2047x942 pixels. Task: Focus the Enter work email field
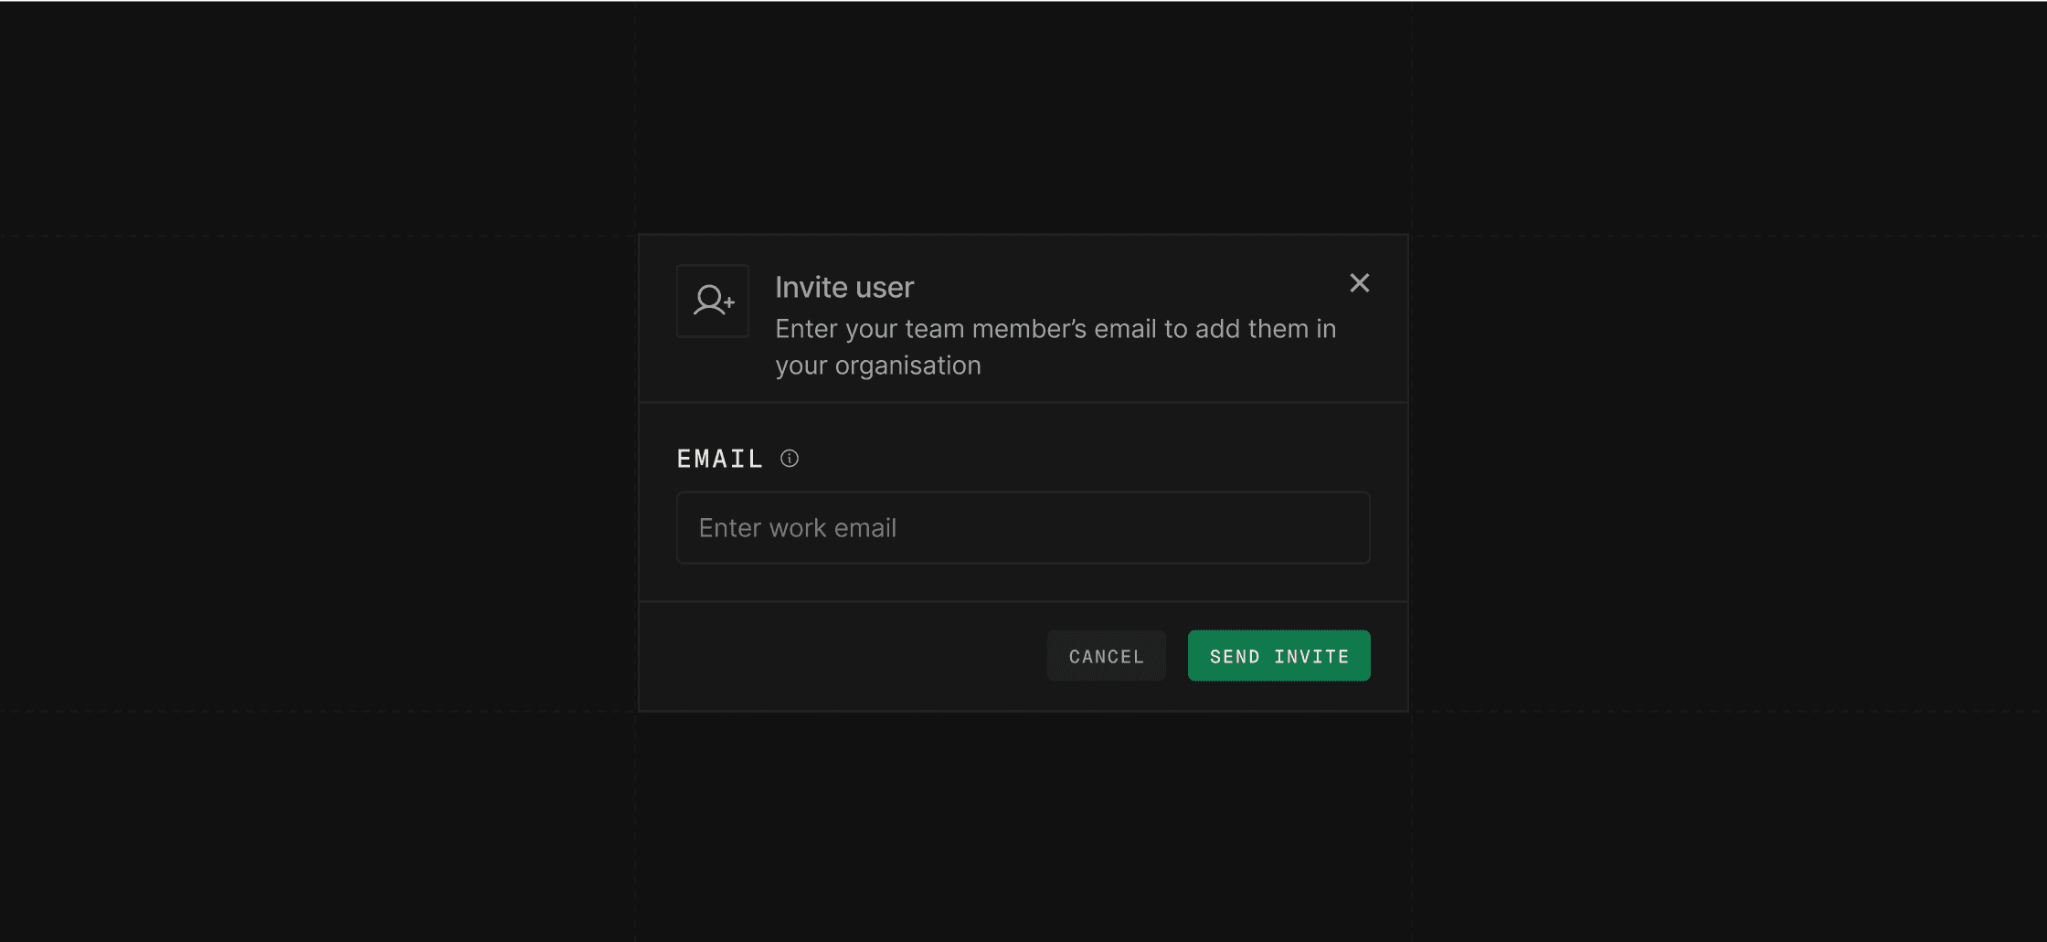(x=1023, y=528)
